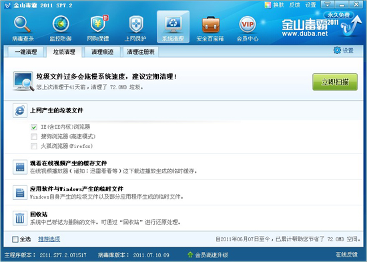
Task: Uncheck the IE(含IE内核)浏览器 checkbox
Action: 34,127
